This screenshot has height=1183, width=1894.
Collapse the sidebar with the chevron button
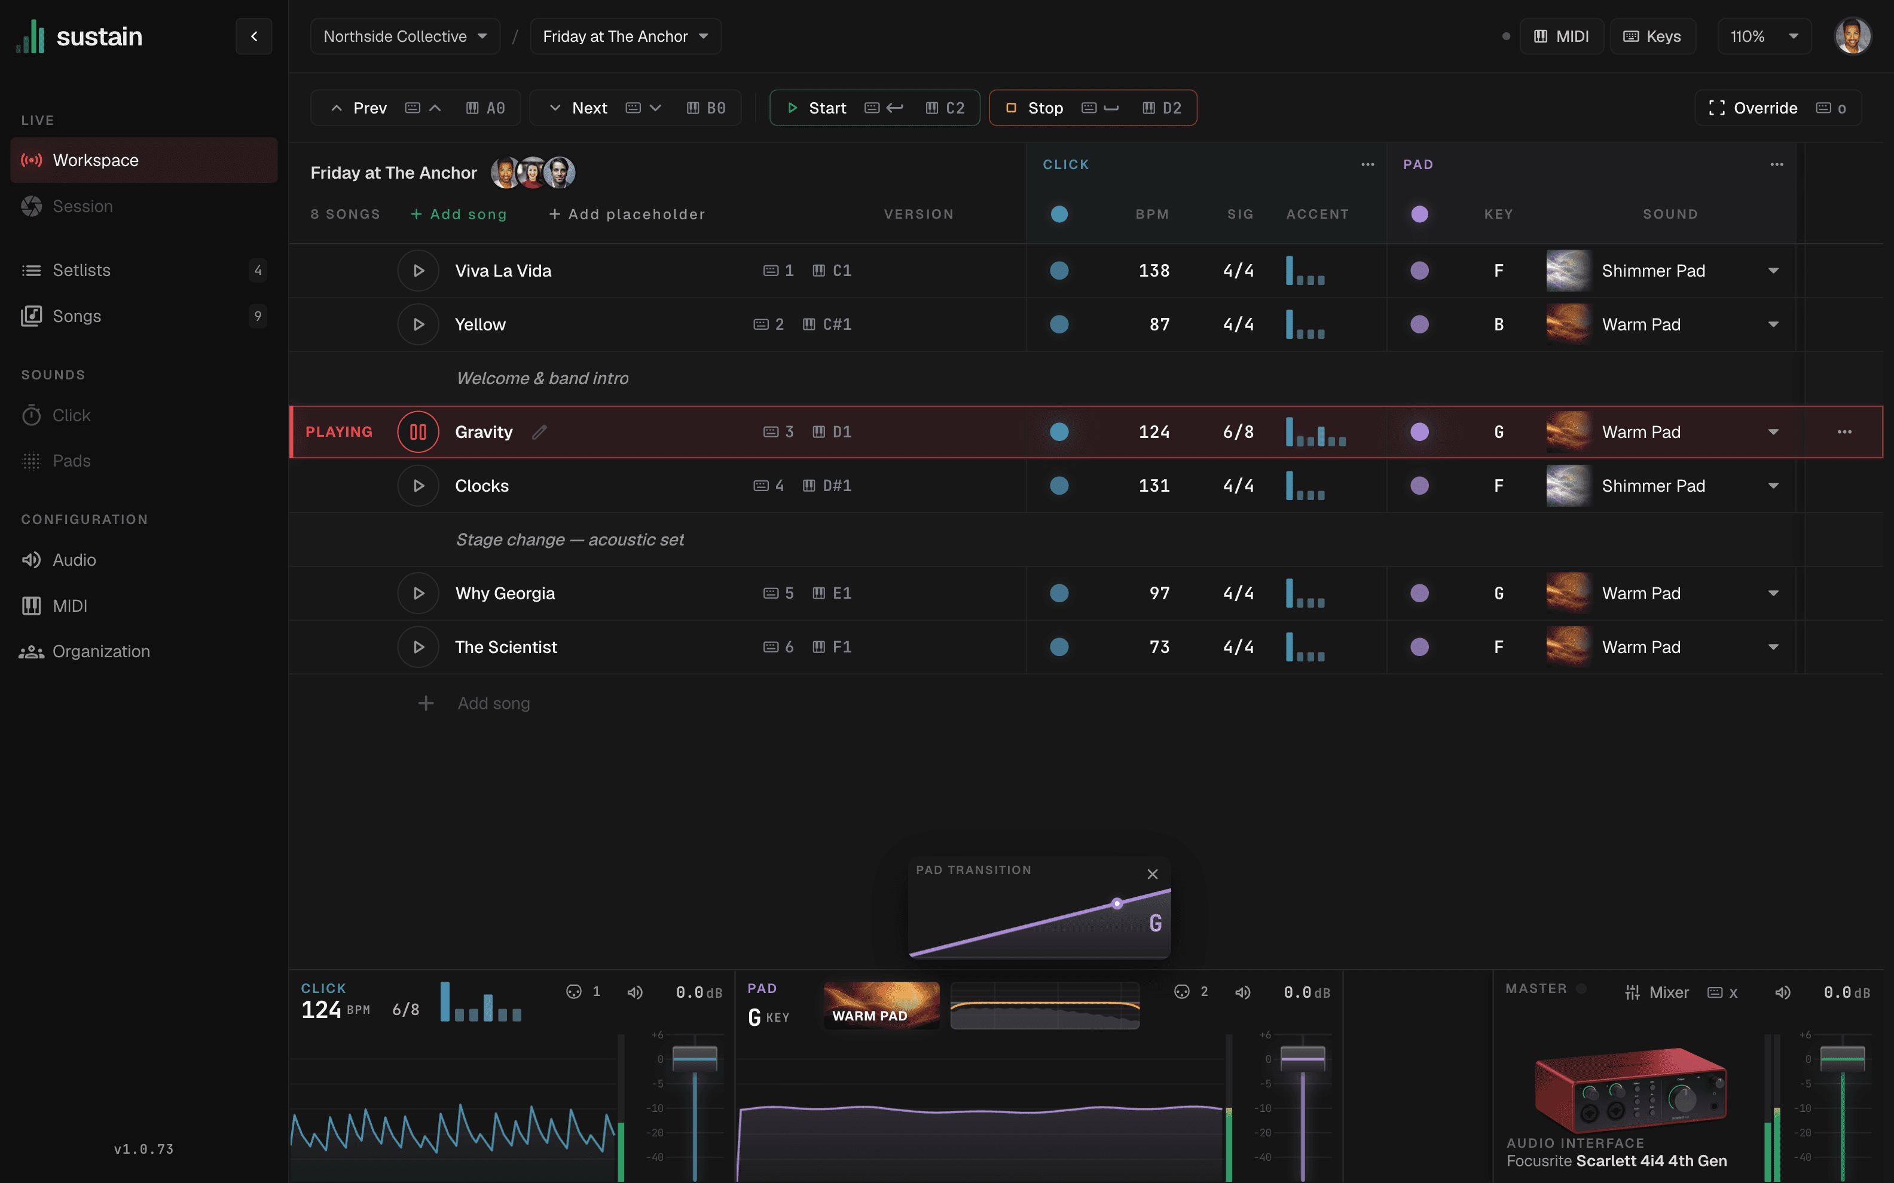tap(253, 36)
